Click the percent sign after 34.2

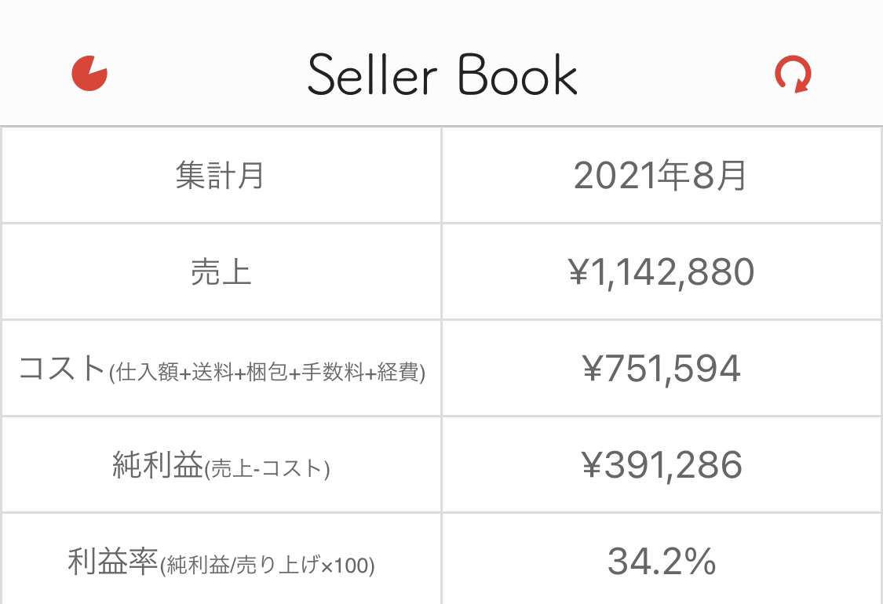[x=700, y=562]
